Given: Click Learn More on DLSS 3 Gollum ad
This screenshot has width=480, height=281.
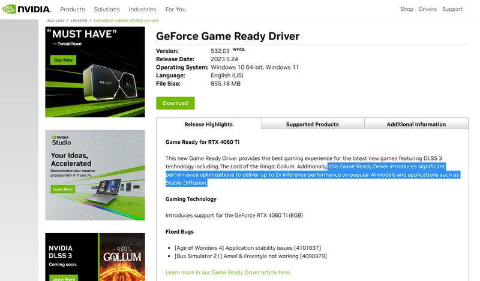Looking at the screenshot, I should tap(64, 278).
